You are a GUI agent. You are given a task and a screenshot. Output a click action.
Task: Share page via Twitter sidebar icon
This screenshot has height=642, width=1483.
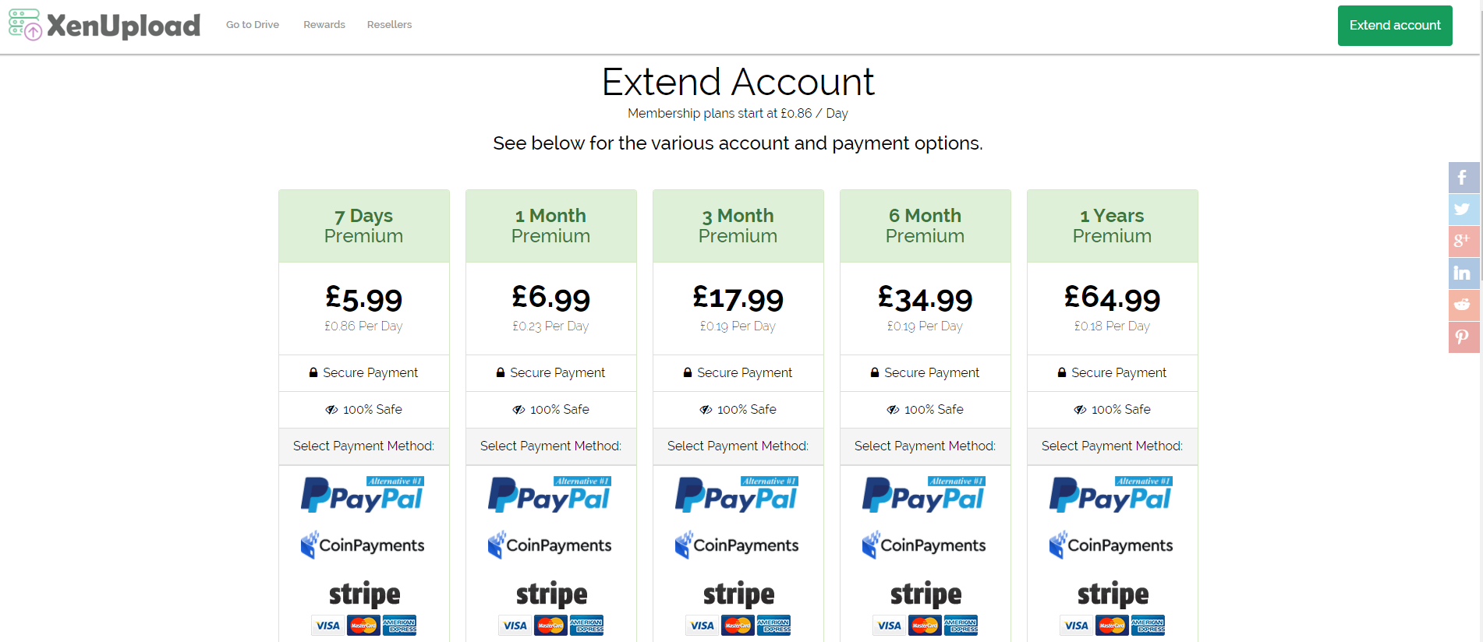(1464, 210)
